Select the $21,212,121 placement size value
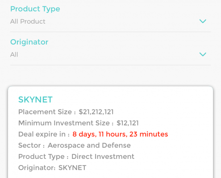221x178 pixels. (x=96, y=112)
